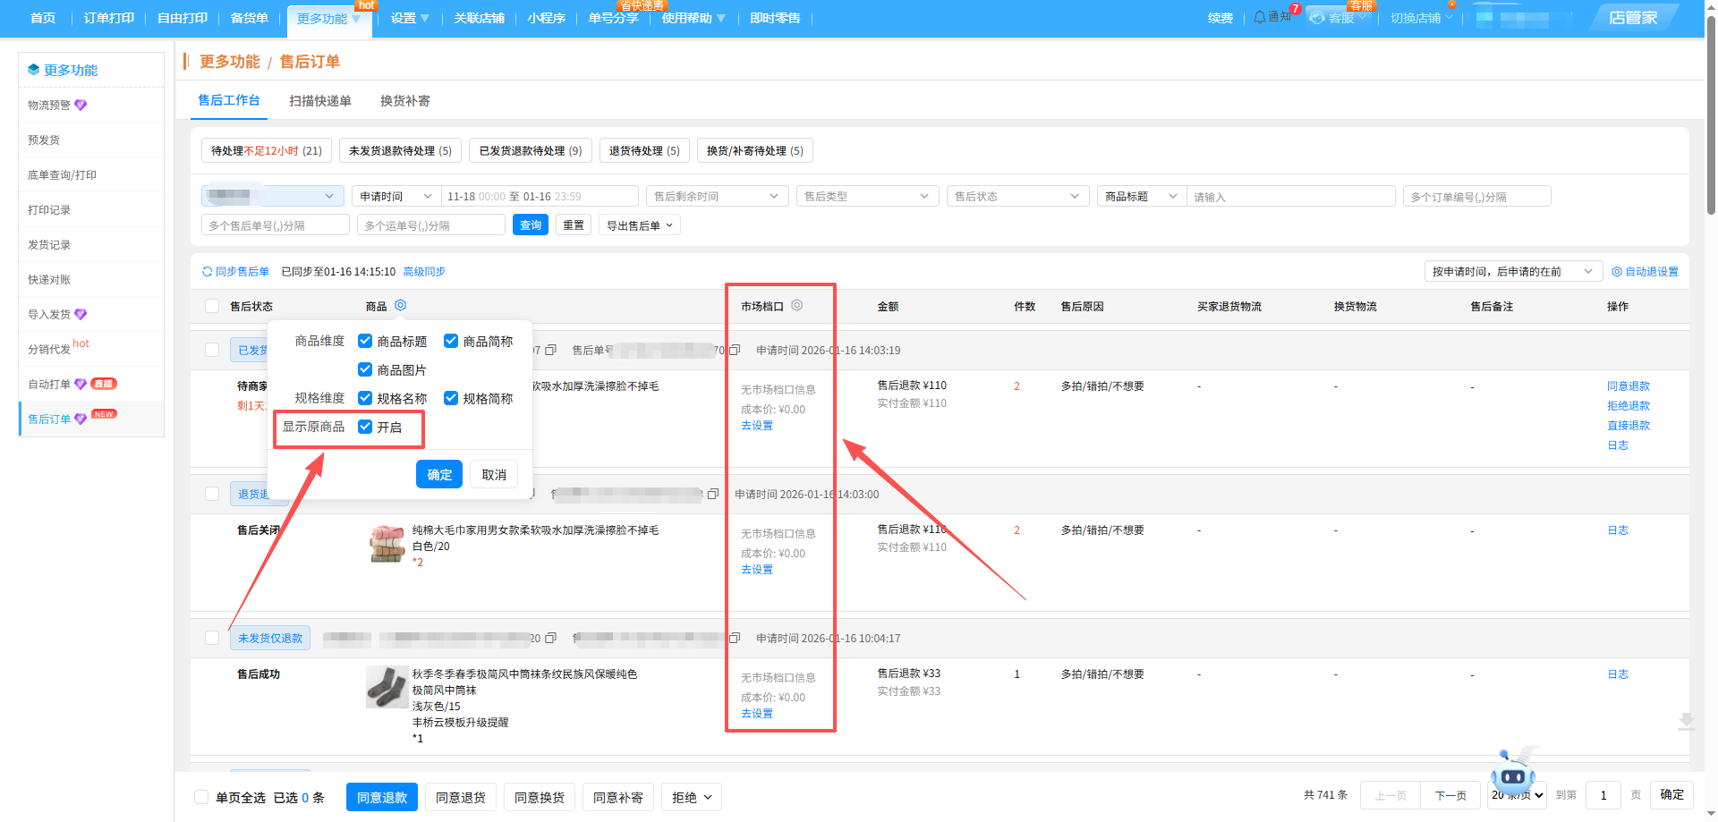This screenshot has width=1718, height=822.
Task: Open the 导出售后单 dropdown
Action: (640, 225)
